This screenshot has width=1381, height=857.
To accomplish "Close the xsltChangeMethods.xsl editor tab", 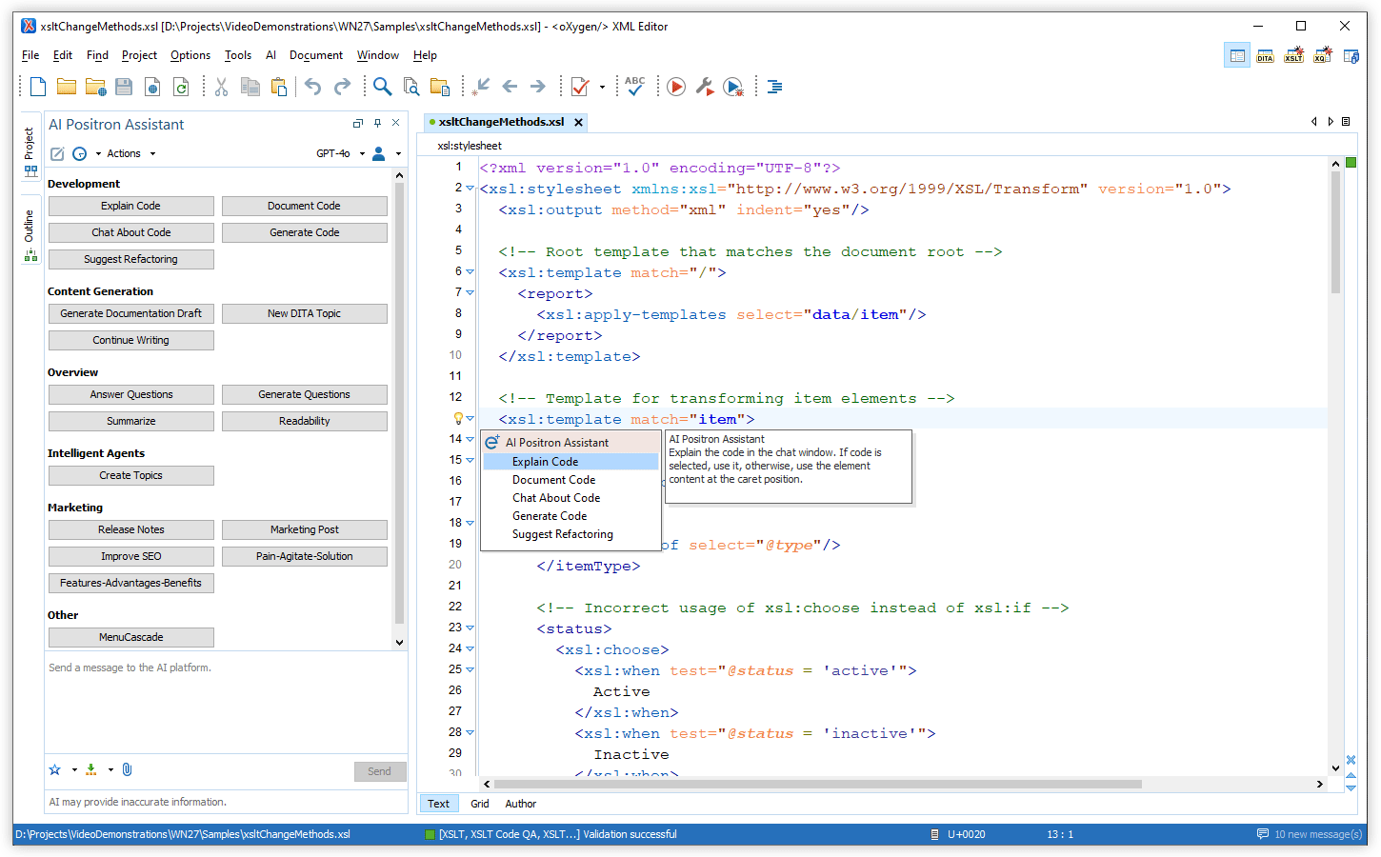I will pos(578,122).
